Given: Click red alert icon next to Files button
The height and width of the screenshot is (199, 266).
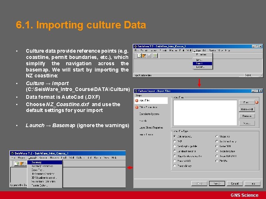Looking at the screenshot, I should pyautogui.click(x=257, y=102).
